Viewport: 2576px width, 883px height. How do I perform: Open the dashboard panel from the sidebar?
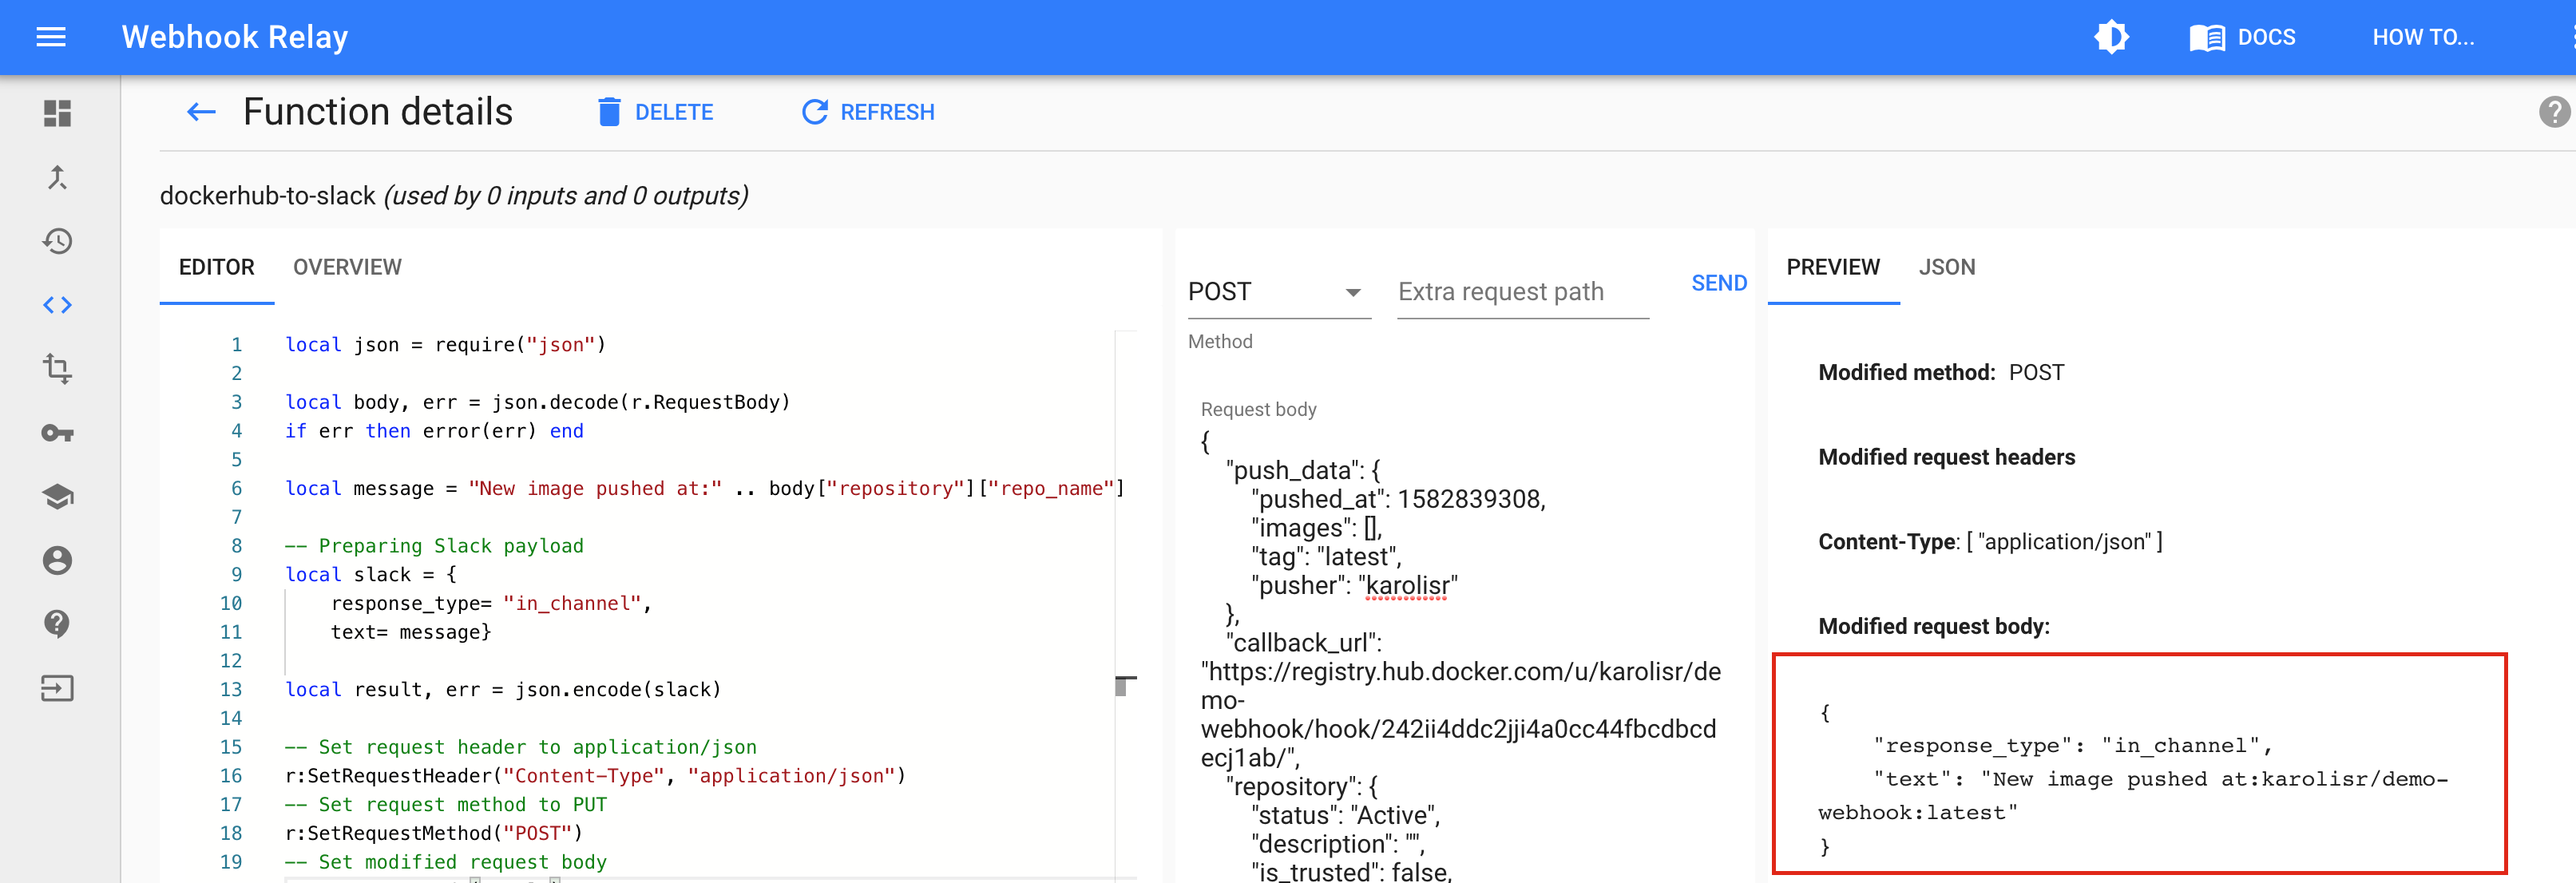point(57,114)
